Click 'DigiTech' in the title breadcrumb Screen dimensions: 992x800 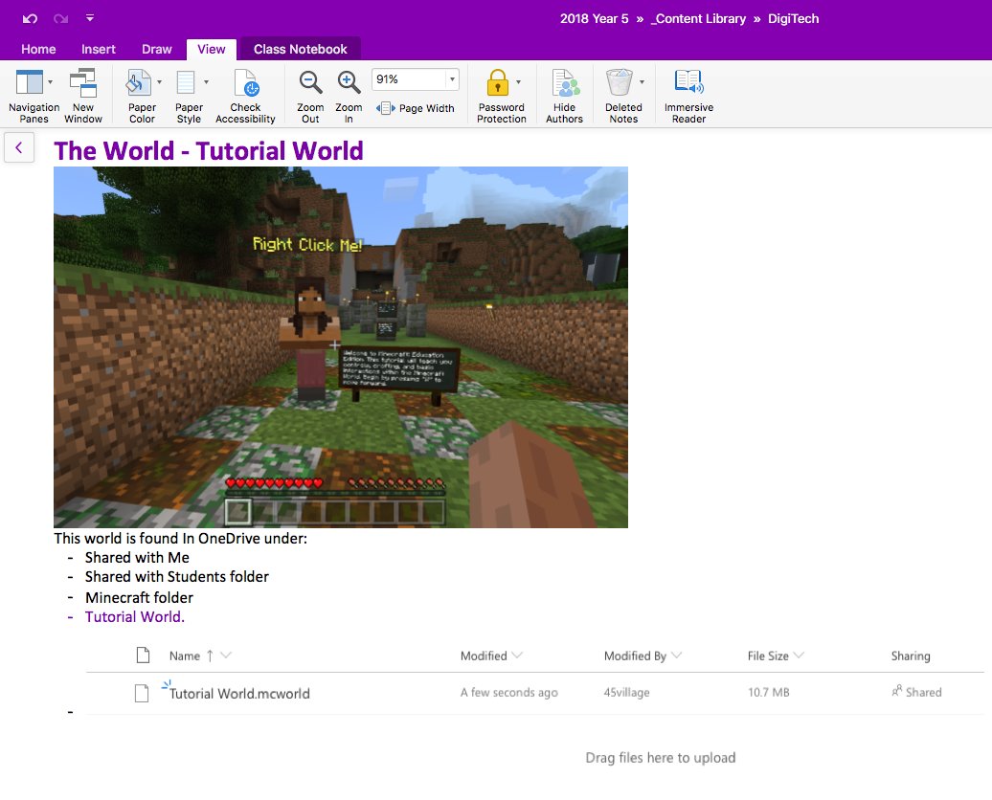click(794, 19)
